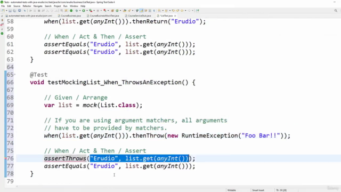The height and width of the screenshot is (192, 341).
Task: Click the @Test annotation on line 65
Action: point(38,75)
